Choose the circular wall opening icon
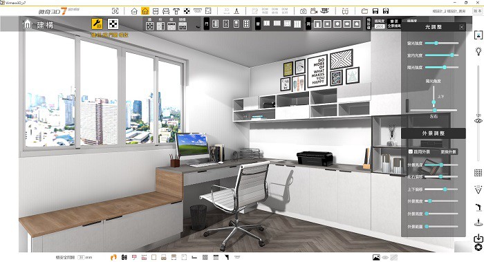This screenshot has height=262, width=484. pos(337,24)
